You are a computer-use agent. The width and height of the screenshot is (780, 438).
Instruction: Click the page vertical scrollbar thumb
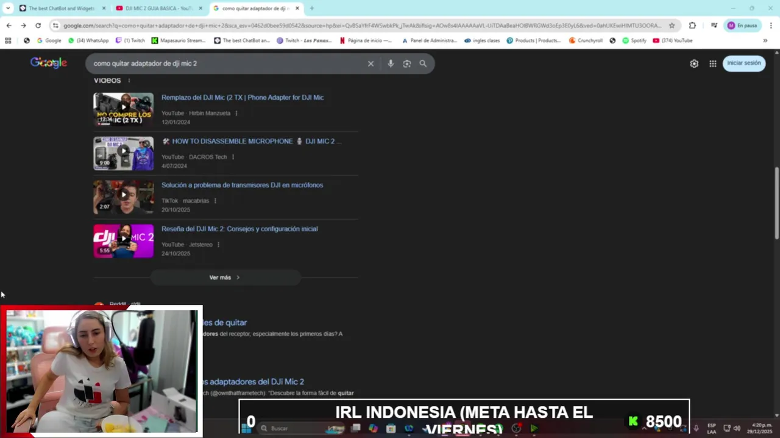(776, 204)
